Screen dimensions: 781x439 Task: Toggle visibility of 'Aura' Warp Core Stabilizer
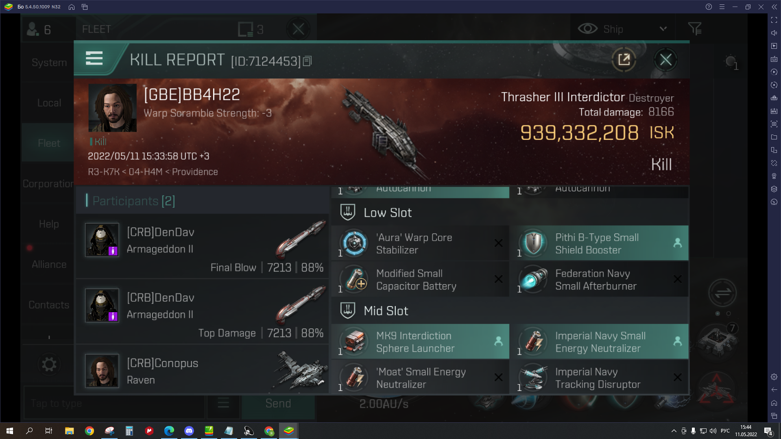[498, 243]
